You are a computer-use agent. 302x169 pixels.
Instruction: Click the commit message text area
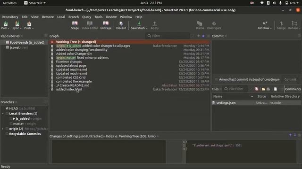click(x=256, y=57)
